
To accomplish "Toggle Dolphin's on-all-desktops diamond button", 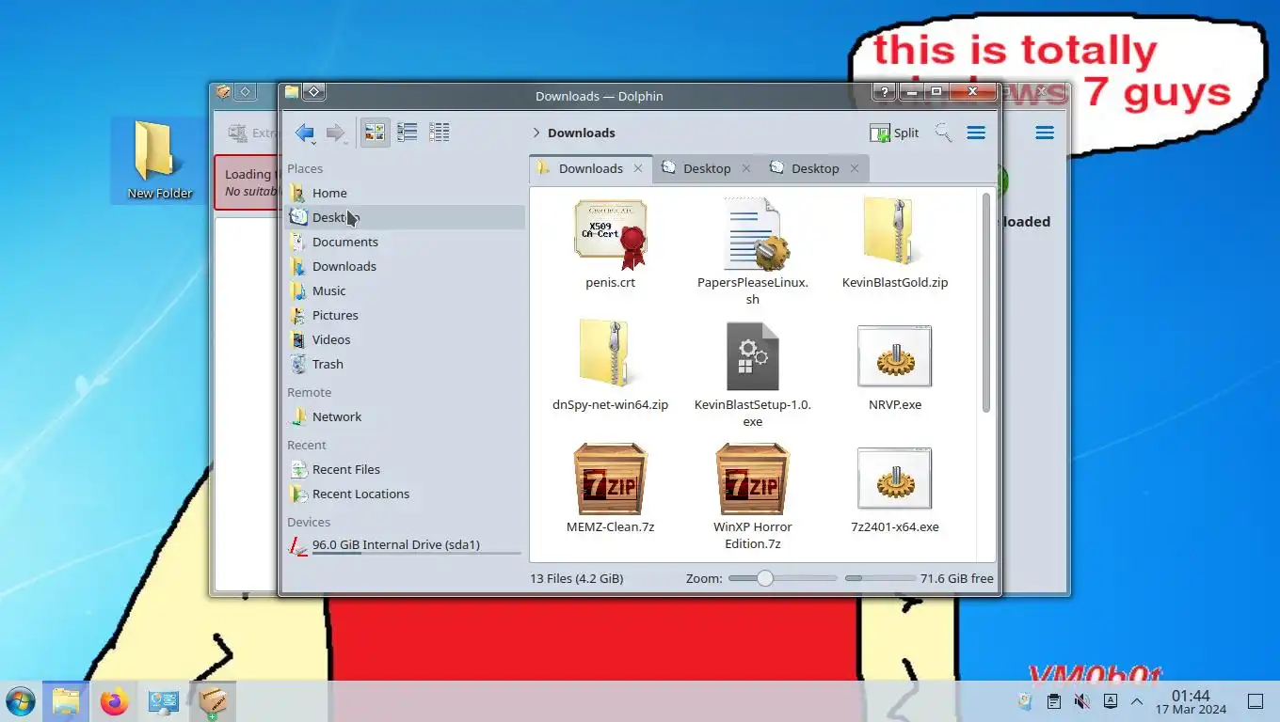I will pyautogui.click(x=314, y=92).
